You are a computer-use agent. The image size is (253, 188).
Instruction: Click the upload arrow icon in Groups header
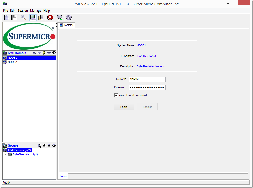[x=49, y=145]
